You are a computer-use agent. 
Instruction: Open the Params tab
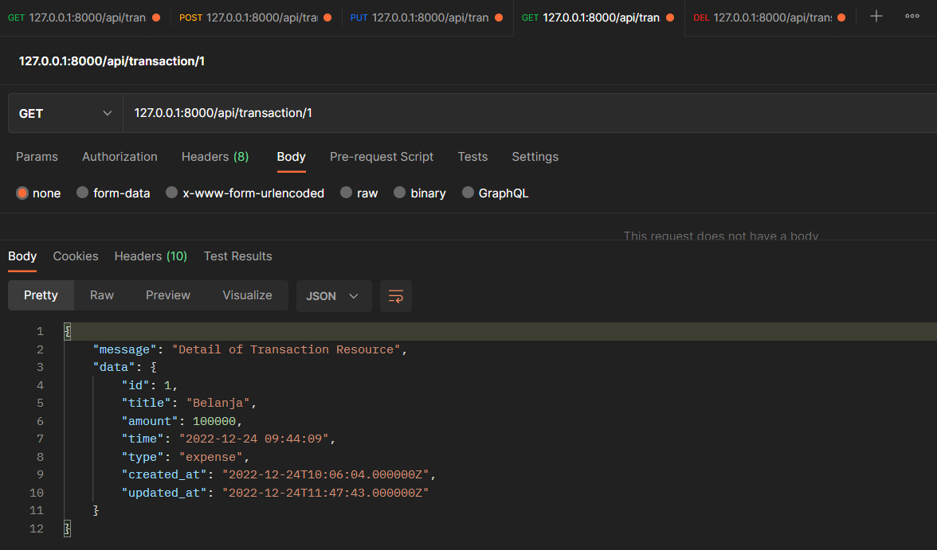[x=37, y=157]
